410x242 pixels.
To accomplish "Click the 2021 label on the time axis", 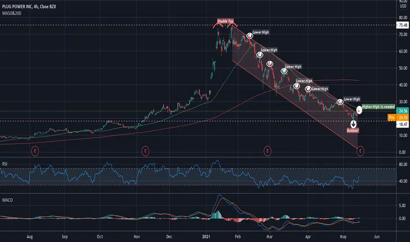I will point(206,237).
